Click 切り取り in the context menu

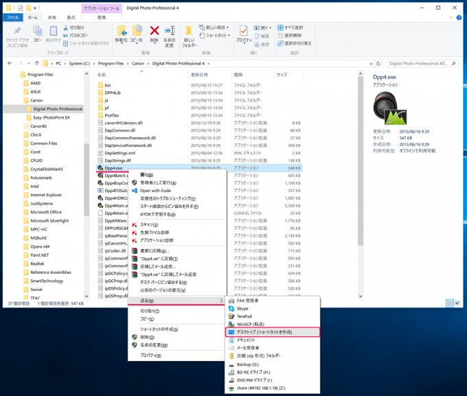(150, 311)
